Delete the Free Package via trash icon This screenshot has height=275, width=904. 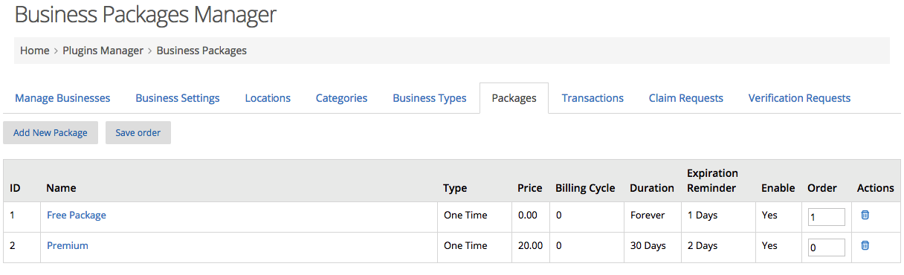pyautogui.click(x=865, y=215)
